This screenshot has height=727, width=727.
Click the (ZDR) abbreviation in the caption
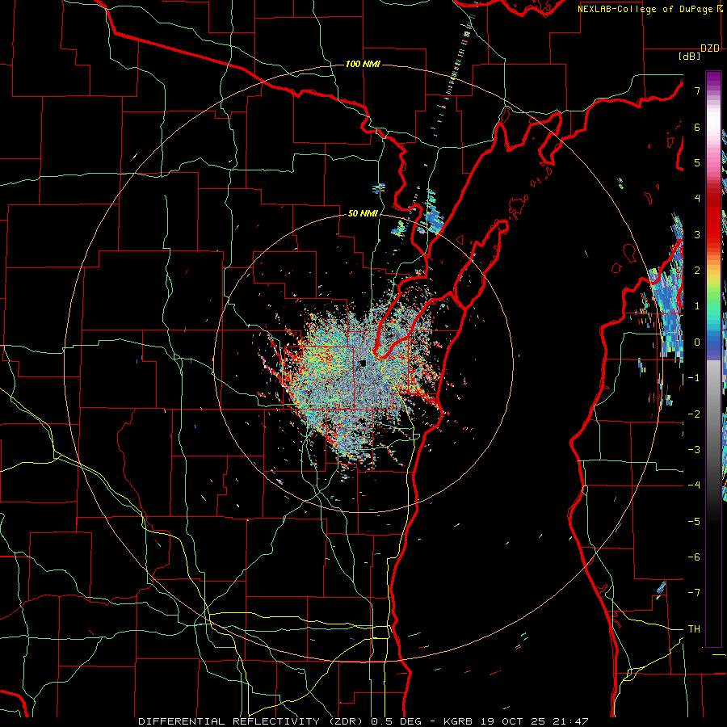pyautogui.click(x=346, y=721)
